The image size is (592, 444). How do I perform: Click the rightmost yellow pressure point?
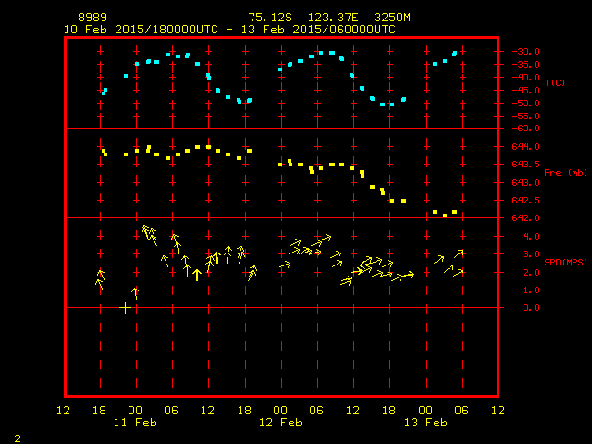(x=454, y=212)
